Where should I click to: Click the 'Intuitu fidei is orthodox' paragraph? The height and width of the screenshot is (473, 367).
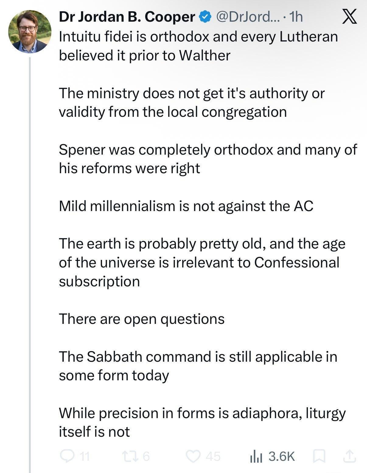tap(198, 46)
